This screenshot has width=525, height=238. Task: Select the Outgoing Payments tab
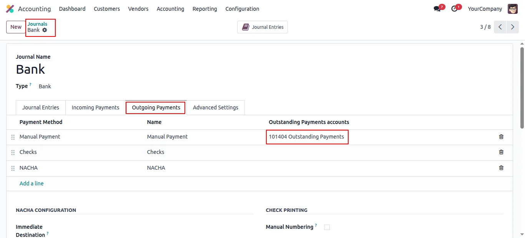click(156, 107)
